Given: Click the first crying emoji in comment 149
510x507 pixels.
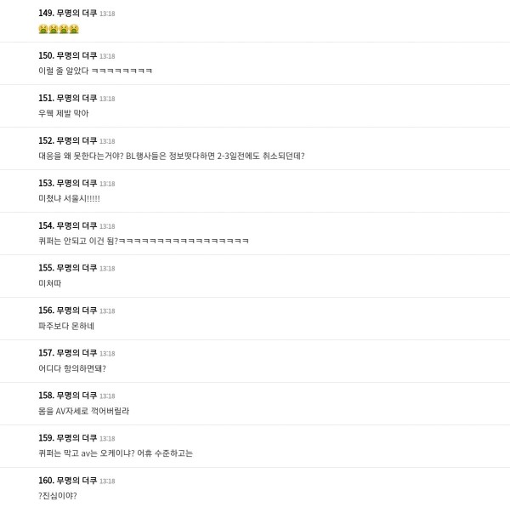Looking at the screenshot, I should [43, 29].
